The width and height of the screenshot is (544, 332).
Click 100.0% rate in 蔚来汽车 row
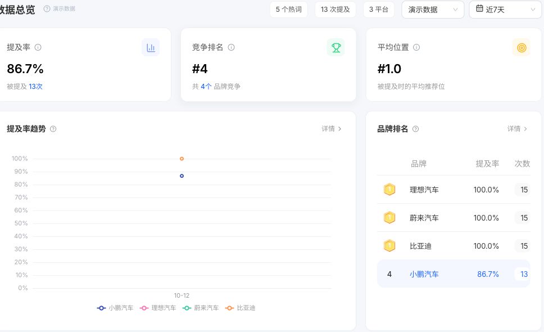tap(486, 218)
